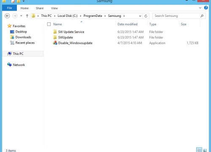Click the 1,725 KB size value
Viewport: 211px width, 152px height.
coord(192,43)
